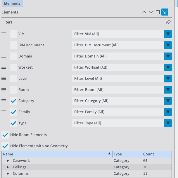
Task: Sort by the Name column header
Action: tap(56, 154)
